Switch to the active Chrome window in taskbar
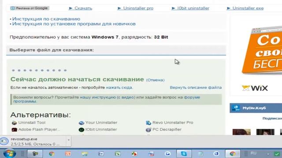Image resolution: width=282 pixels, height=158 pixels. click(x=233, y=154)
